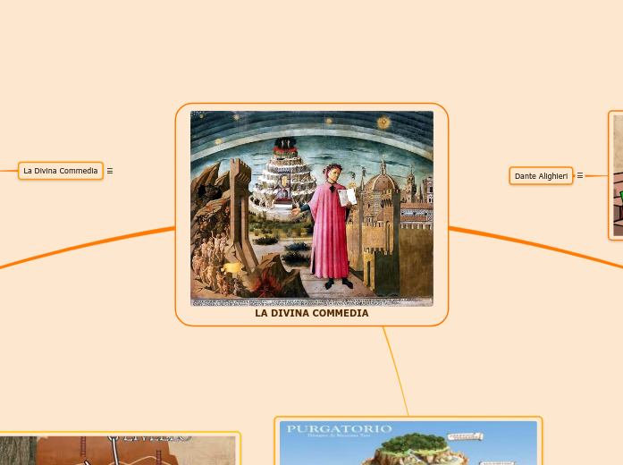Click the Dante painting in central node

(x=312, y=208)
